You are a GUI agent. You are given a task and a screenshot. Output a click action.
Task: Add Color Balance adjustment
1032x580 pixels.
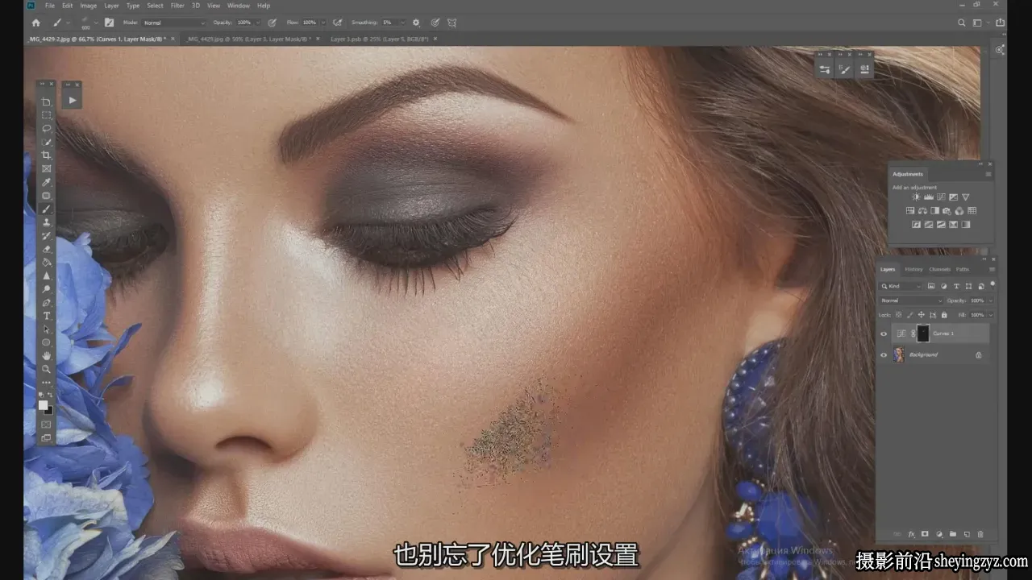(922, 211)
